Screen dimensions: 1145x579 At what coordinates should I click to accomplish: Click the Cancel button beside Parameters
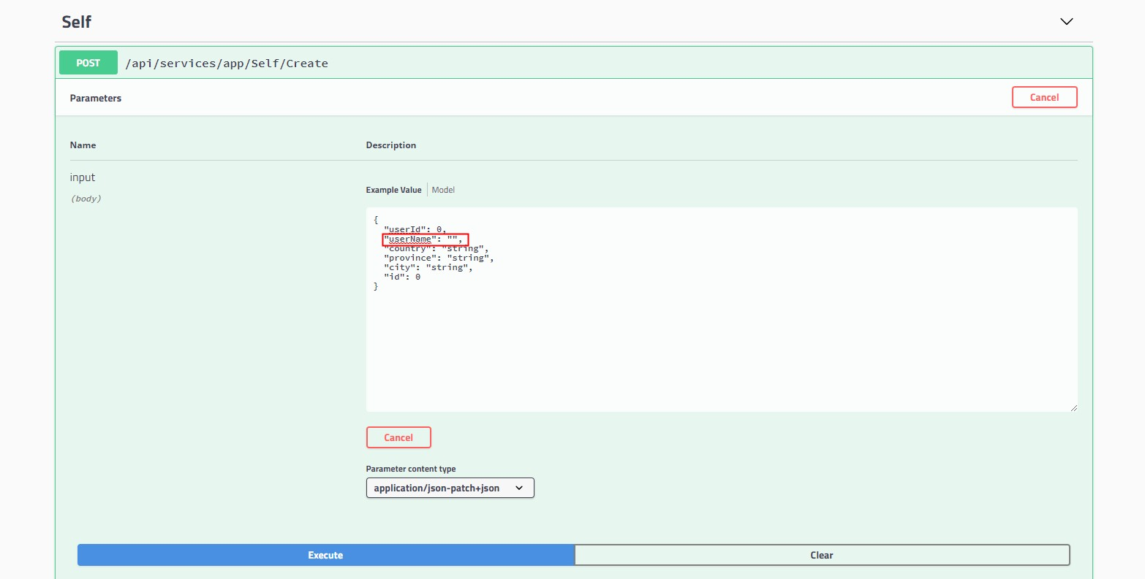click(1044, 97)
